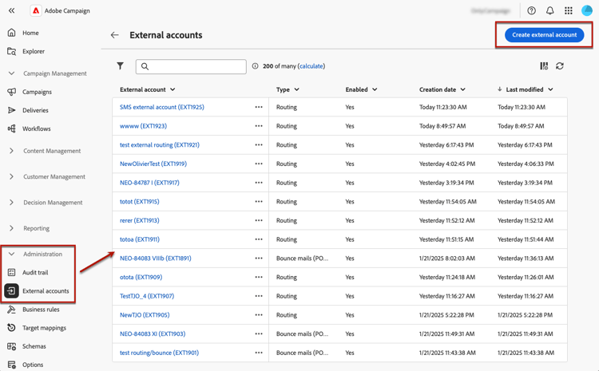Image resolution: width=599 pixels, height=371 pixels.
Task: Click the calculate link
Action: tap(311, 66)
